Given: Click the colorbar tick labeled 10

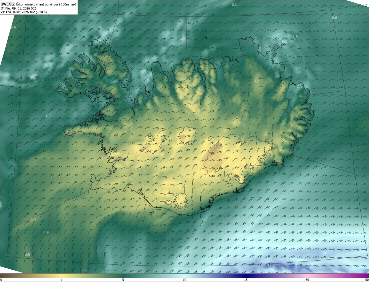Looking at the screenshot, I should (x=184, y=280).
